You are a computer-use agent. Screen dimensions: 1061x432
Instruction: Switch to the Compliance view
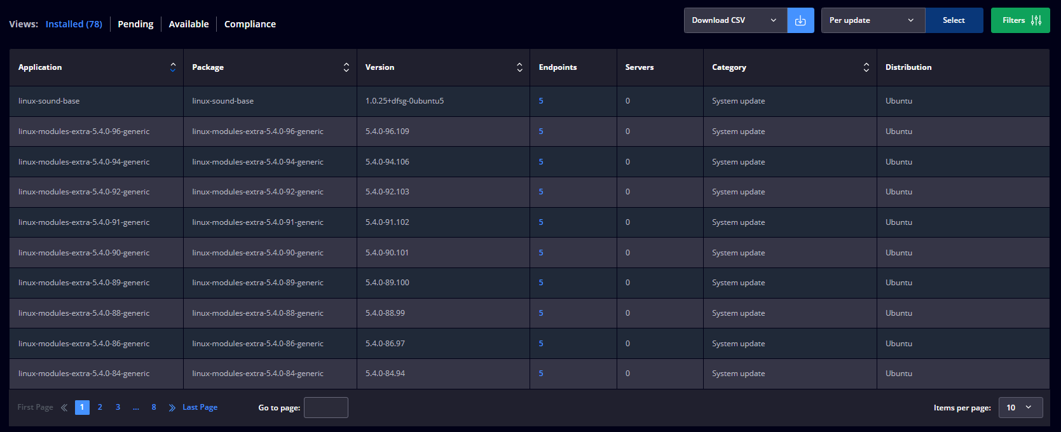coord(250,24)
